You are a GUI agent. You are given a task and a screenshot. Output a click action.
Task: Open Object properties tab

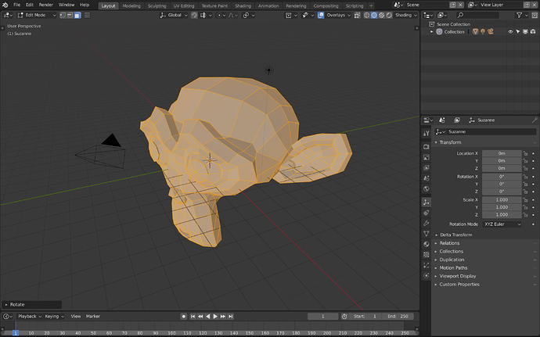coord(427,202)
